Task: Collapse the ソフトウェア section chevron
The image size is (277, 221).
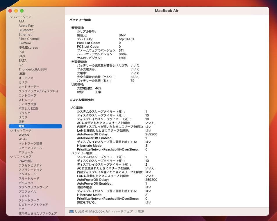Action: (12, 157)
